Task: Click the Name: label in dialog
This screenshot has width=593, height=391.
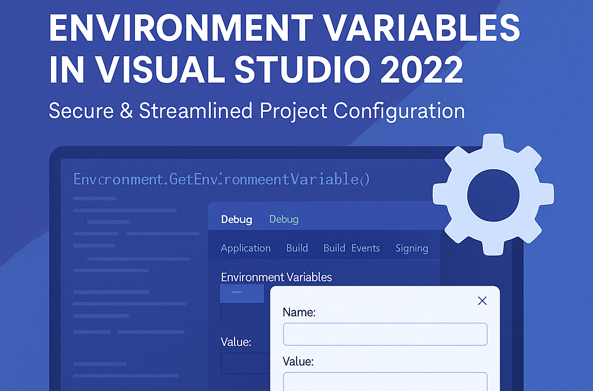Action: pos(299,312)
